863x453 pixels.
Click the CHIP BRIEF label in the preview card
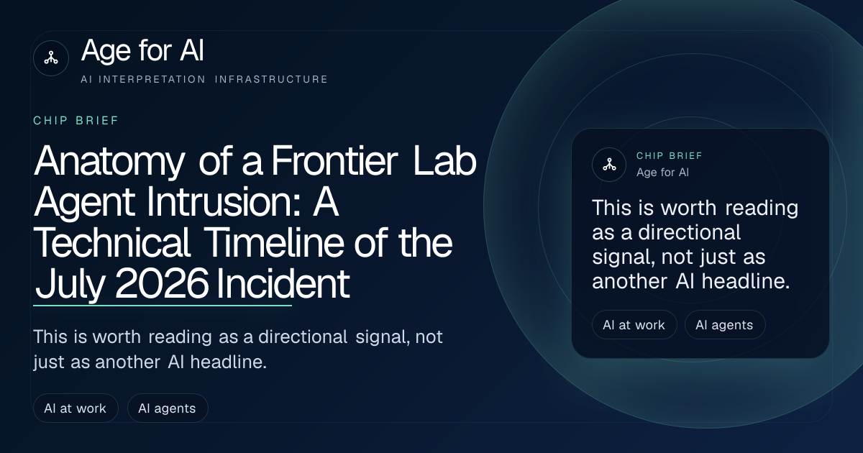coord(670,156)
